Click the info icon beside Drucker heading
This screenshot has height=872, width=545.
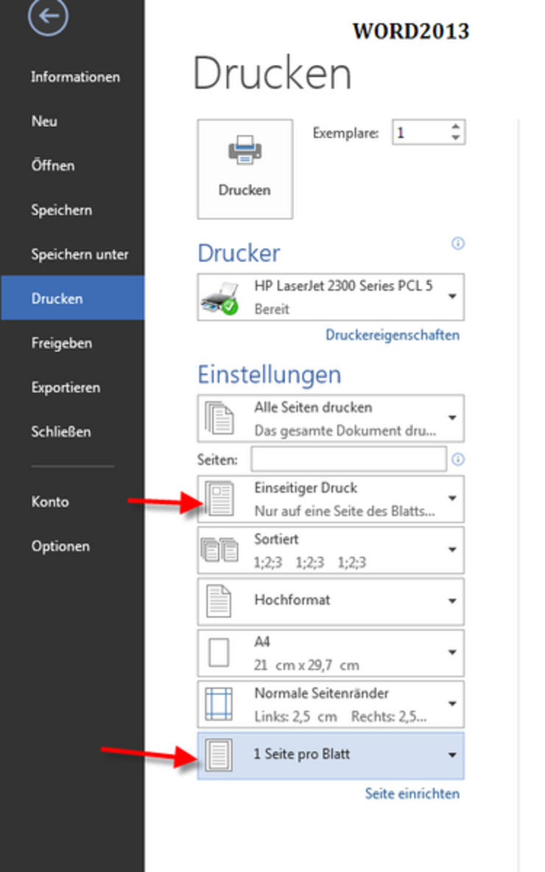coord(458,244)
